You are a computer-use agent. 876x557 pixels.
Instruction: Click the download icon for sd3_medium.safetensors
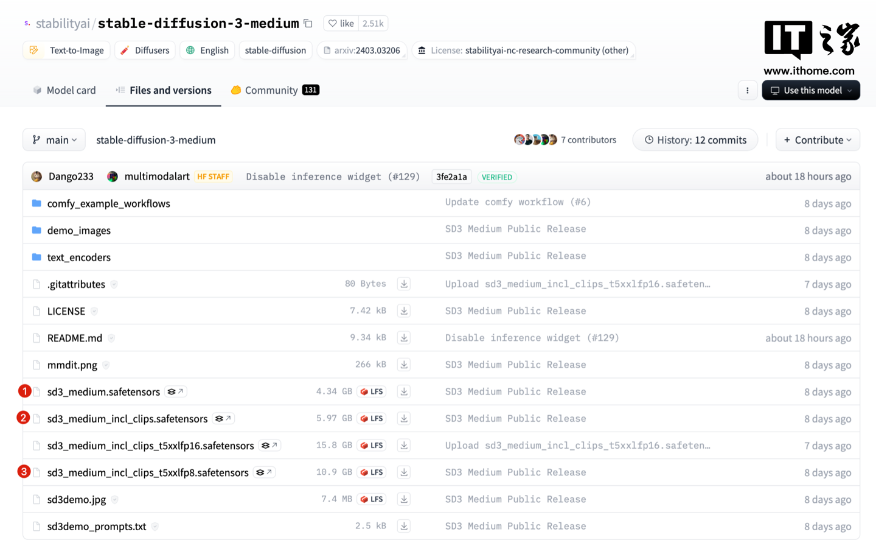pos(404,391)
